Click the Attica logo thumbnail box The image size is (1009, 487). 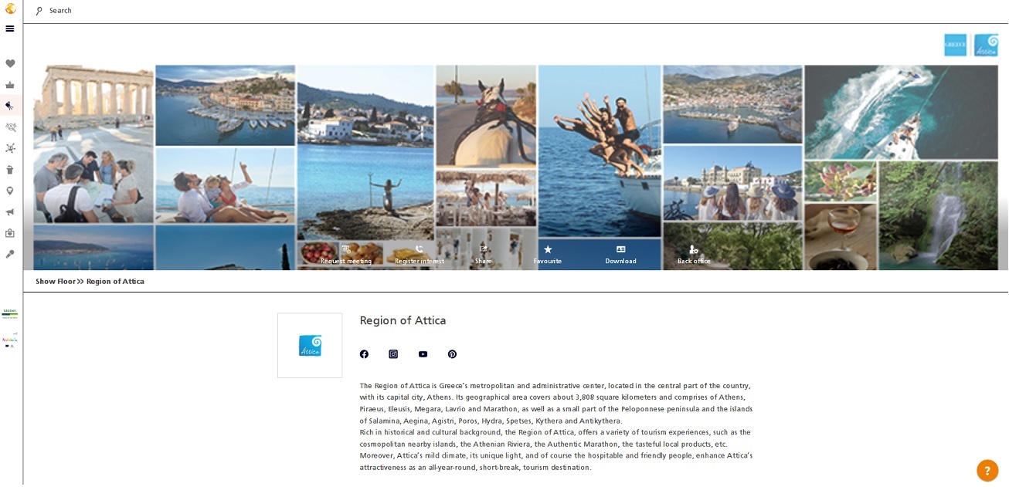(310, 345)
